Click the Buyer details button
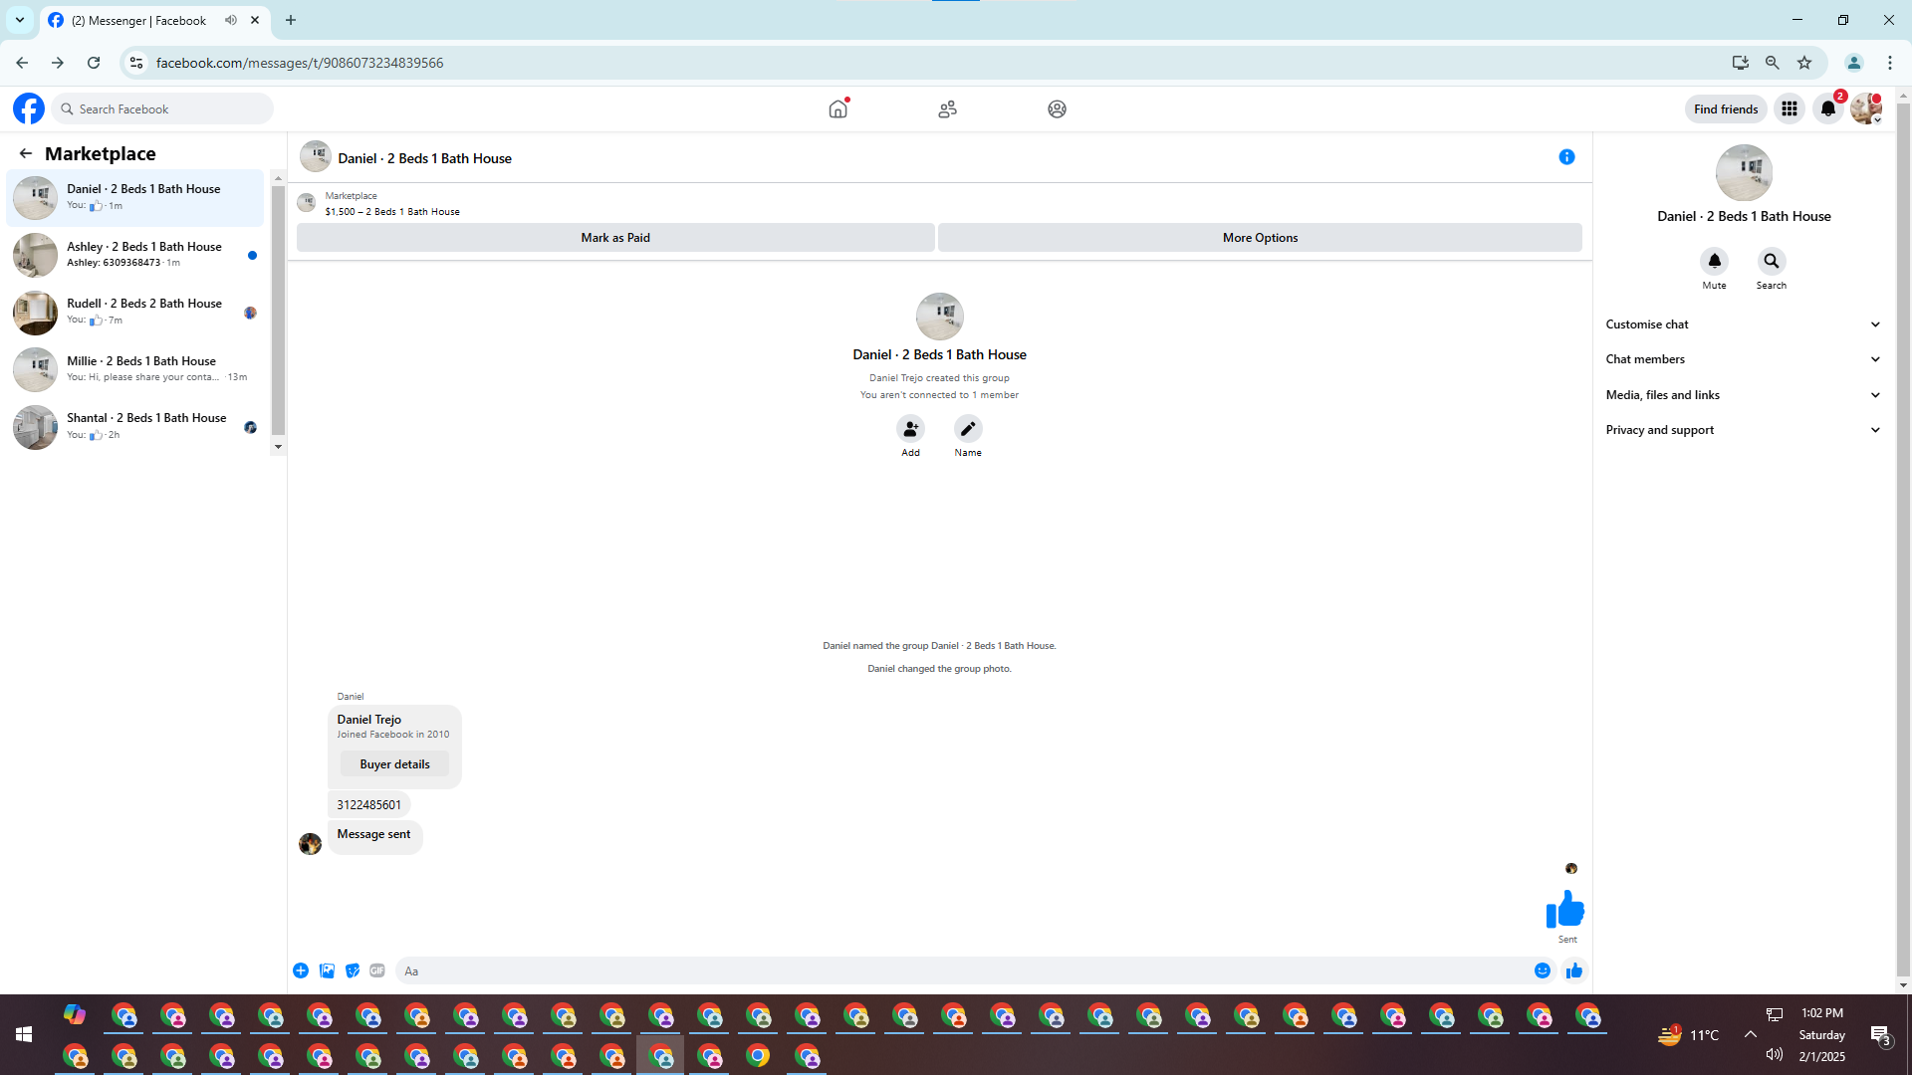The image size is (1912, 1075). coord(394,764)
